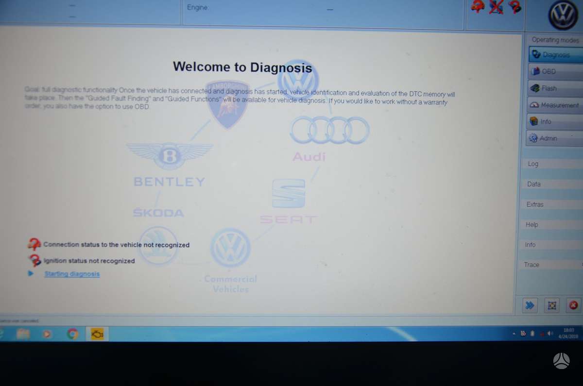Open the media player taskbar icon
The width and height of the screenshot is (583, 386).
pos(47,334)
